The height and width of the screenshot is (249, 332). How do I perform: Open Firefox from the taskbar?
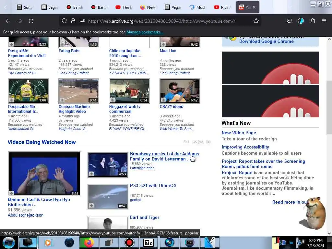(x=89, y=243)
